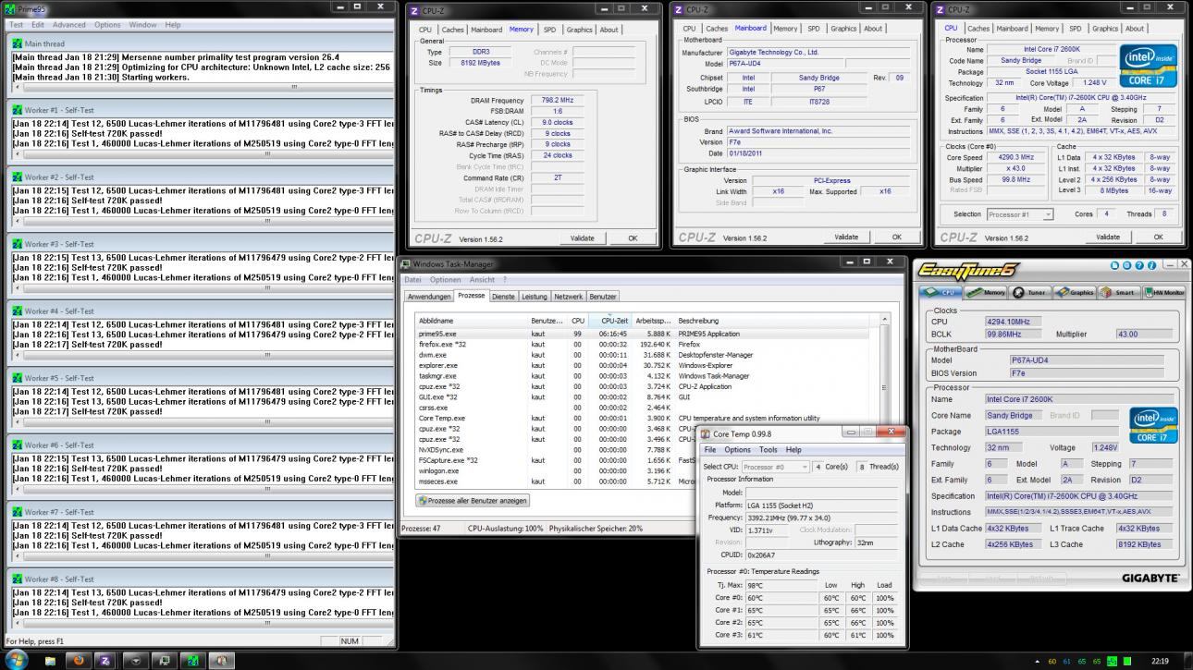Switch to Leistung tab in Task-Manager

535,297
